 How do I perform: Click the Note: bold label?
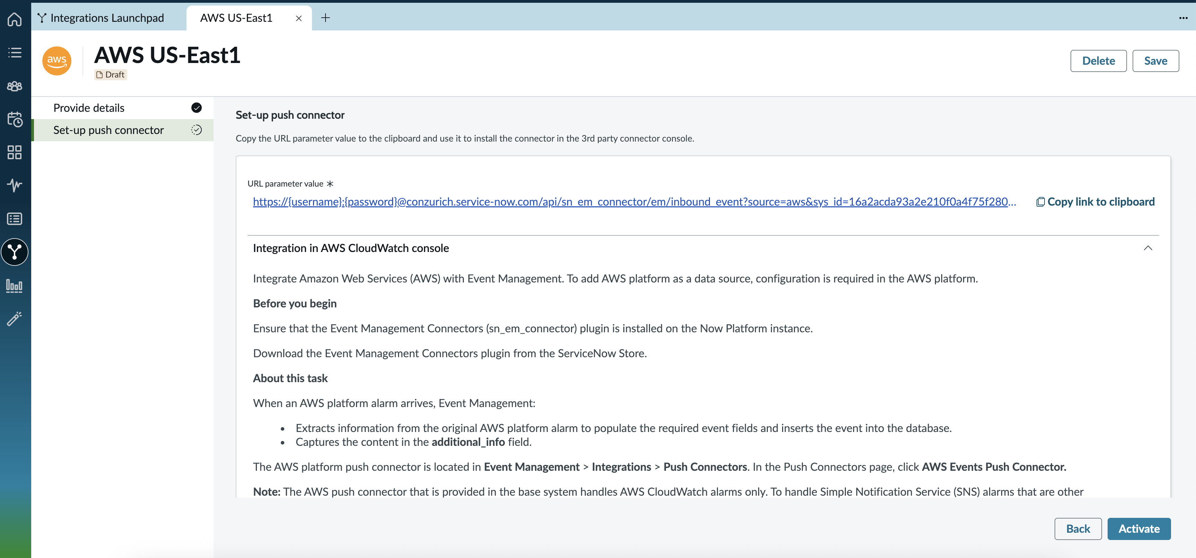267,492
